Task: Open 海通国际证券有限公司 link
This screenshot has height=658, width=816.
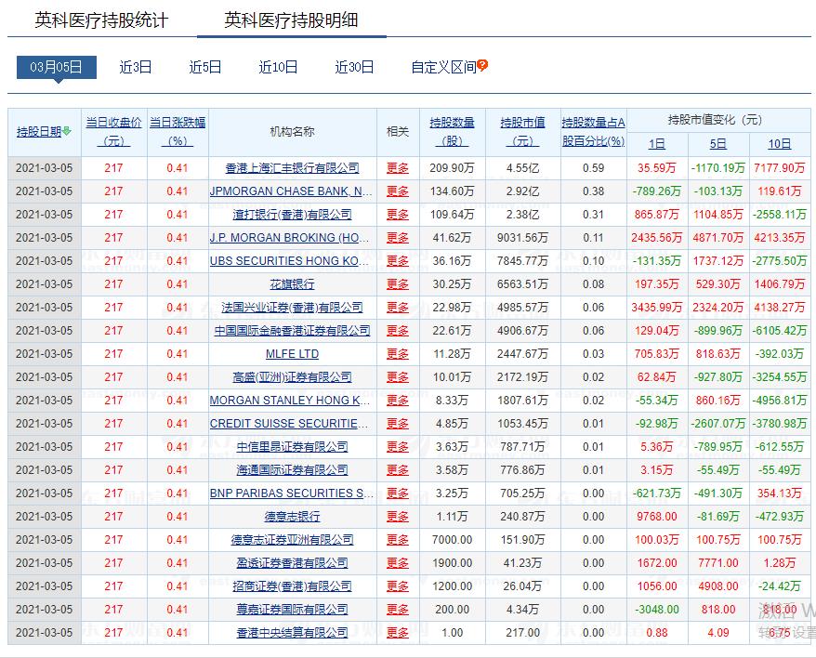Action: tap(292, 470)
